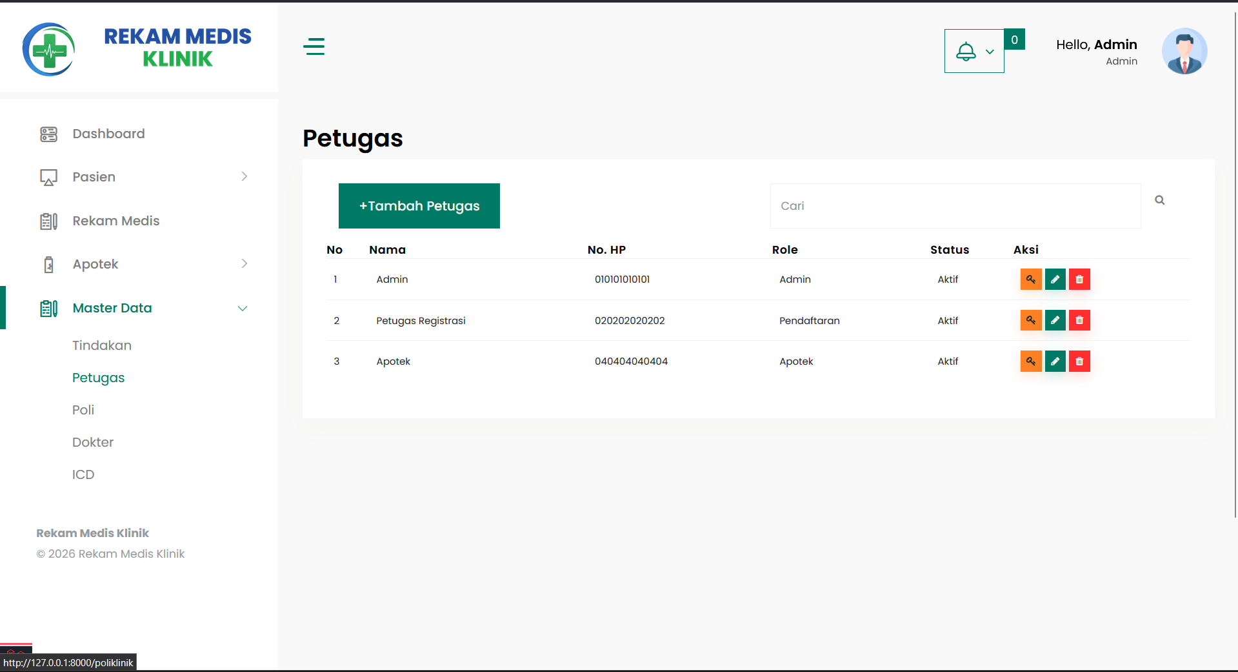
Task: Delete the Apotek staff row
Action: [1079, 361]
